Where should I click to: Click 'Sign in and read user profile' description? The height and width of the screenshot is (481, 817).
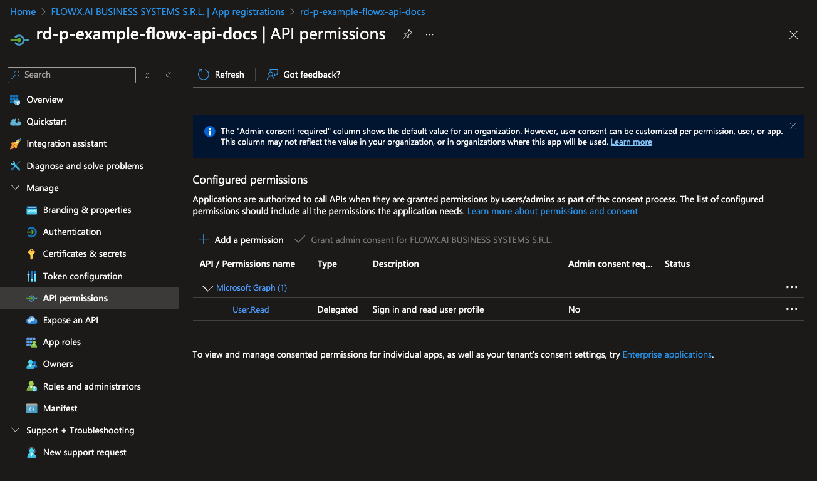click(429, 309)
